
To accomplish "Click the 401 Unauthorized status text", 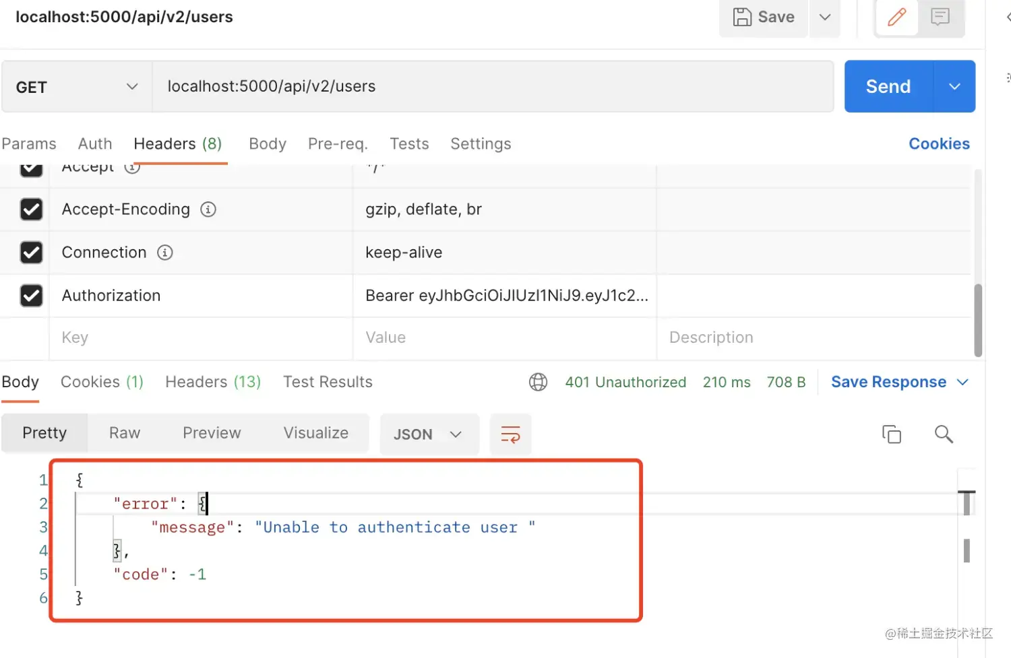I will [625, 383].
